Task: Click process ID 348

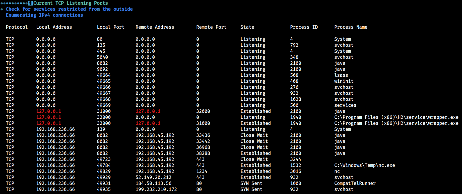Action: pos(294,57)
